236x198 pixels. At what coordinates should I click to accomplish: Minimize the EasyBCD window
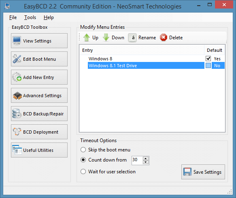point(199,6)
